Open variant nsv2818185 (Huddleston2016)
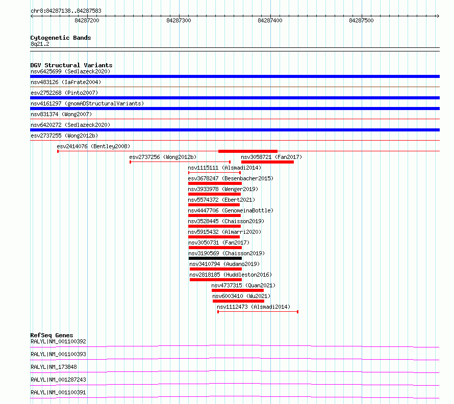Viewport: 454px width, 404px height. click(x=231, y=275)
